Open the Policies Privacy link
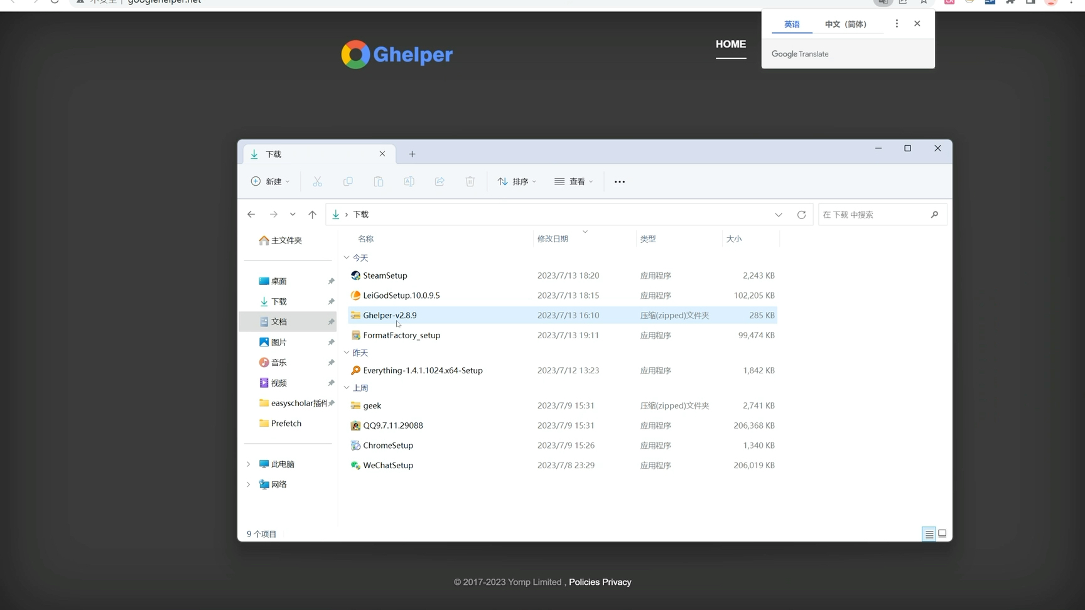 (x=600, y=582)
